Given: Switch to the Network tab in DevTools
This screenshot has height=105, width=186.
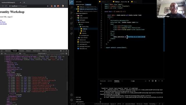Looking at the screenshot, I should tap(28, 51).
